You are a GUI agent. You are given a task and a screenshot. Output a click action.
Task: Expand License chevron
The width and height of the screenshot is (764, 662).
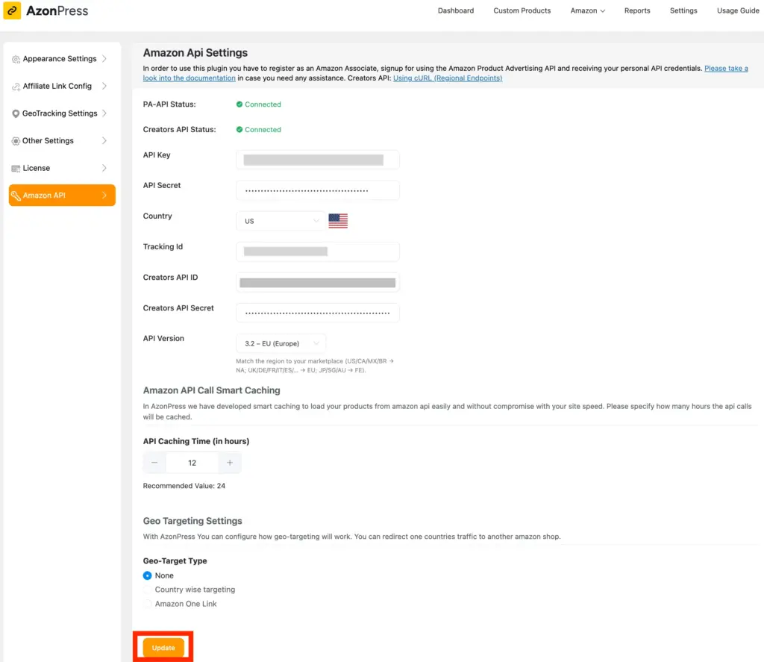point(104,168)
